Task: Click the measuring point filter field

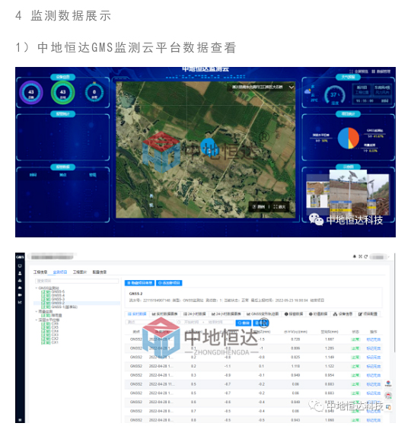Action: pyautogui.click(x=150, y=323)
